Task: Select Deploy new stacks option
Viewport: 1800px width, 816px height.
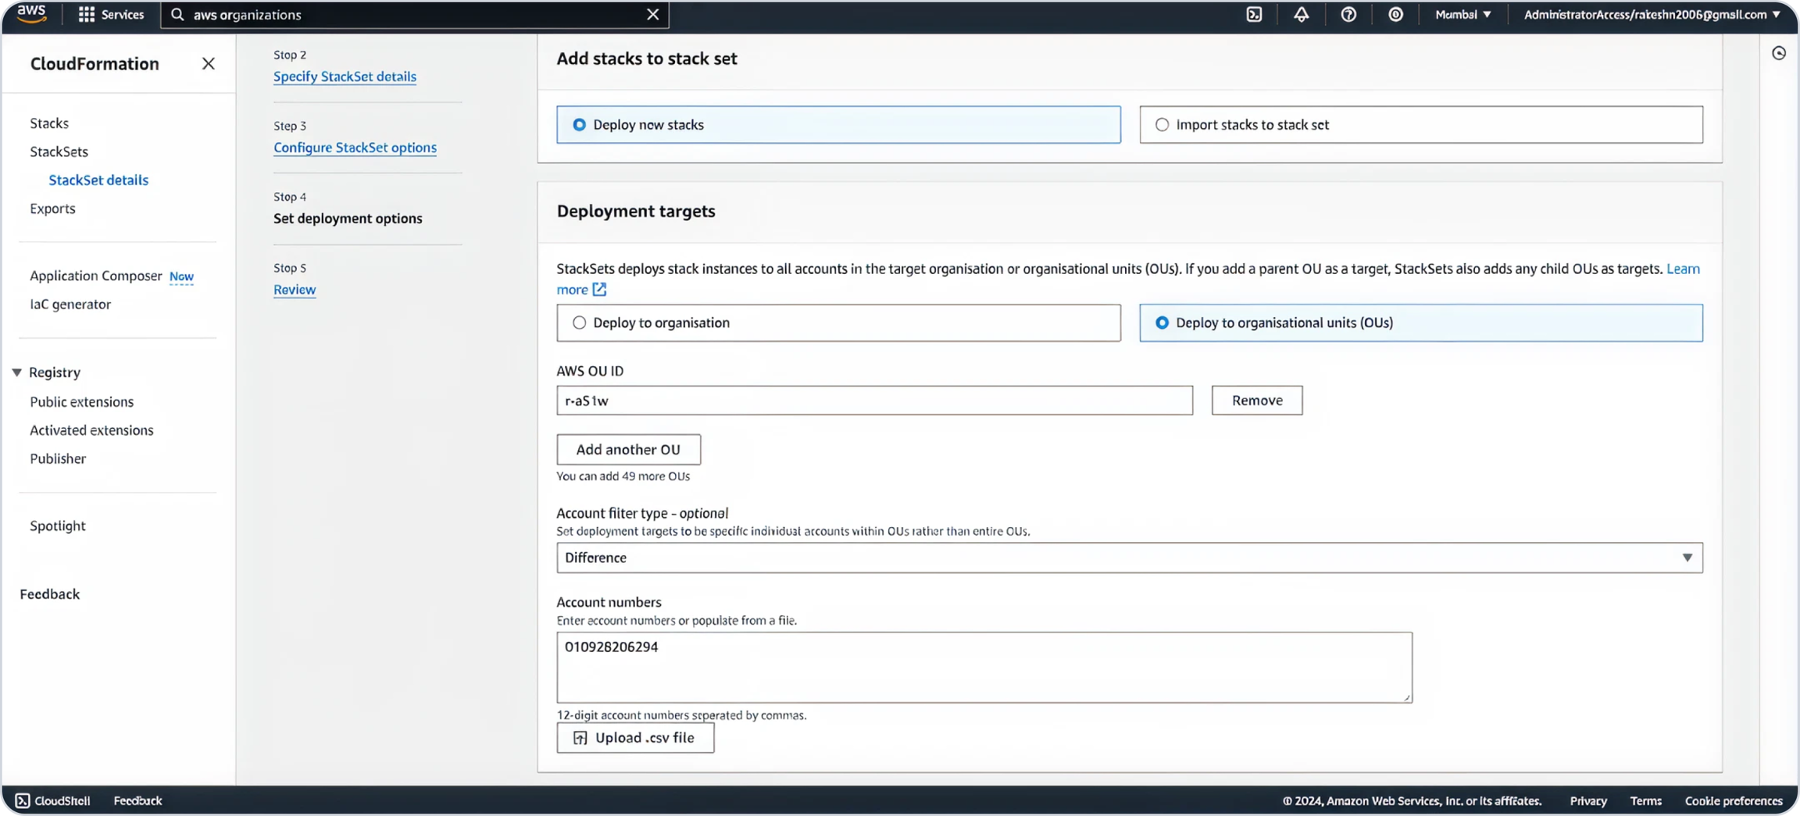Action: (x=580, y=125)
